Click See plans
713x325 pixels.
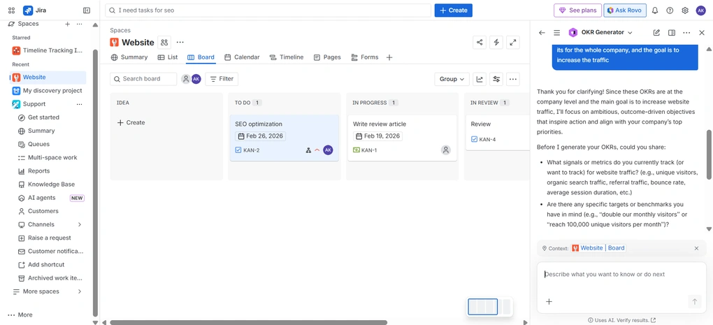click(577, 10)
